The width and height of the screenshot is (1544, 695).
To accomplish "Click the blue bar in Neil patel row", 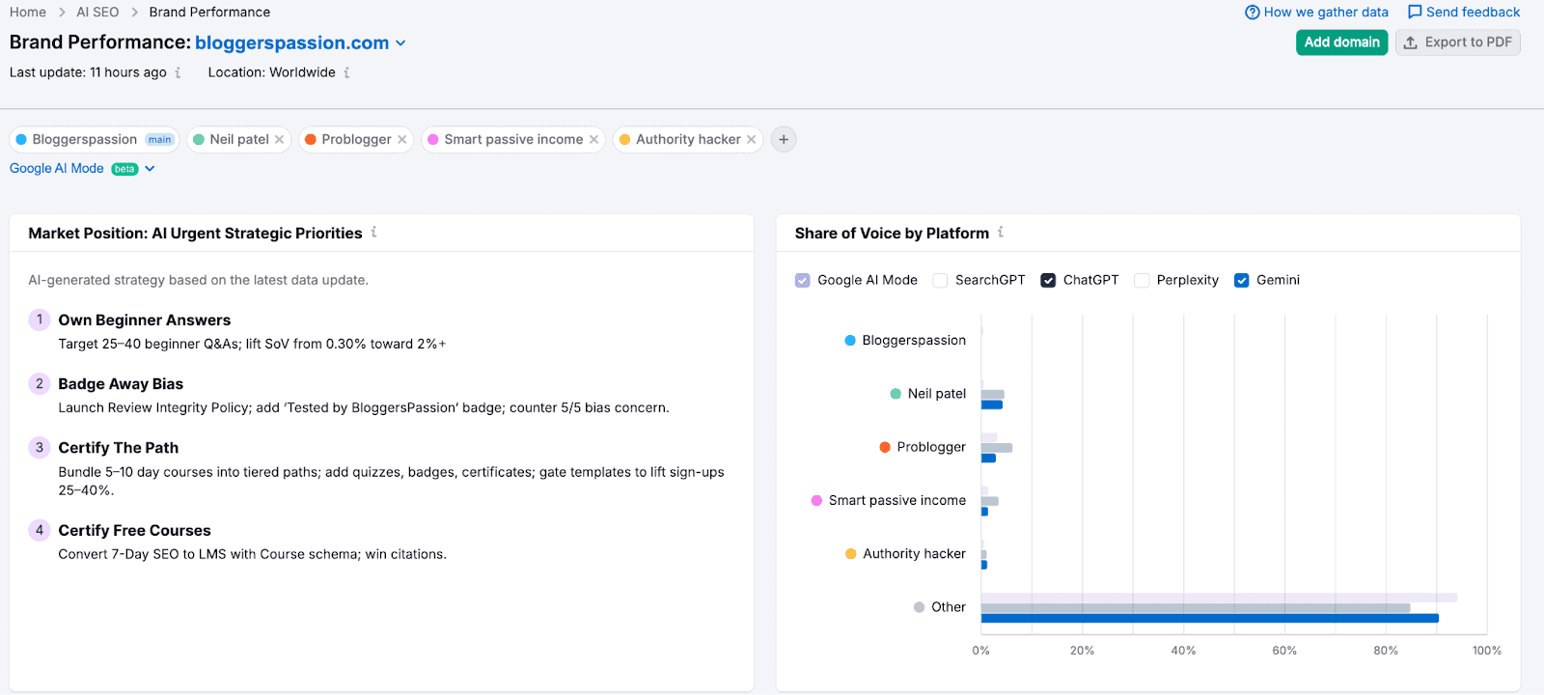I will 992,405.
